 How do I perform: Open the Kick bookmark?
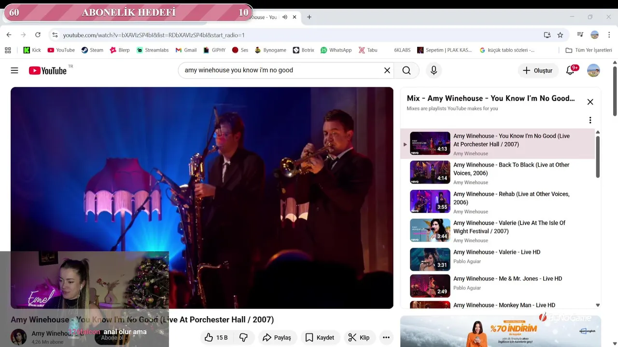(x=32, y=50)
